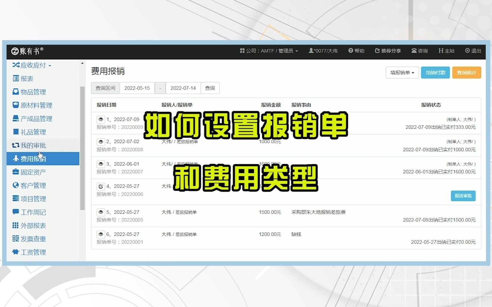Click the 我的审批 retweet icon
This screenshot has width=492, height=307.
pos(16,145)
